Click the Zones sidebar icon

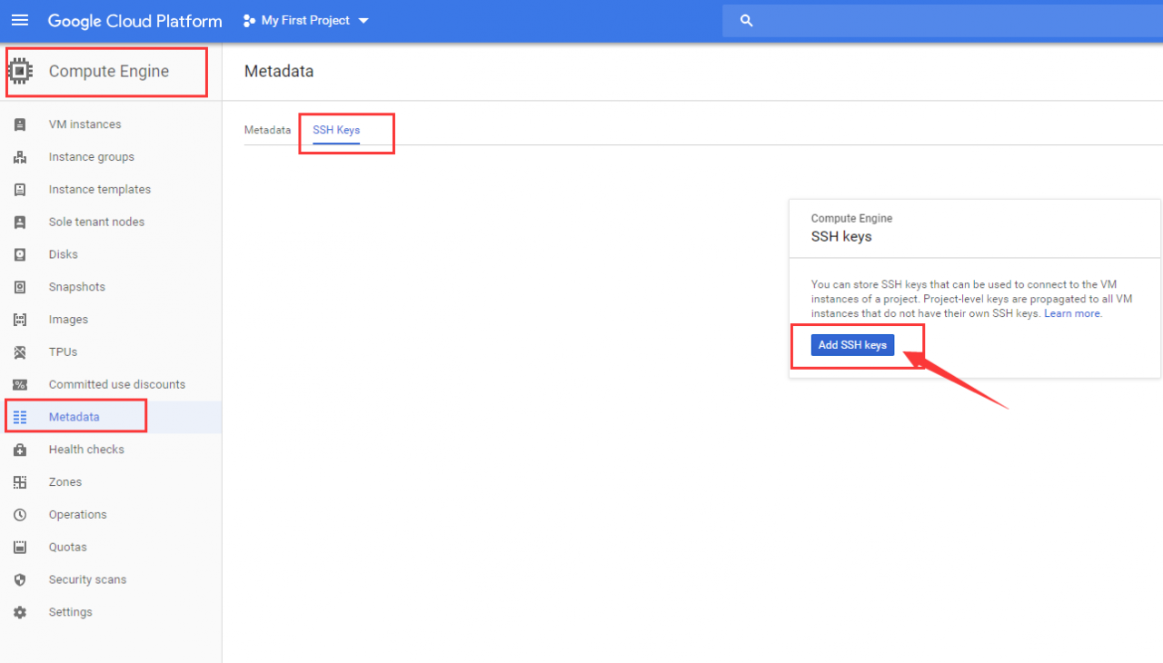(20, 482)
